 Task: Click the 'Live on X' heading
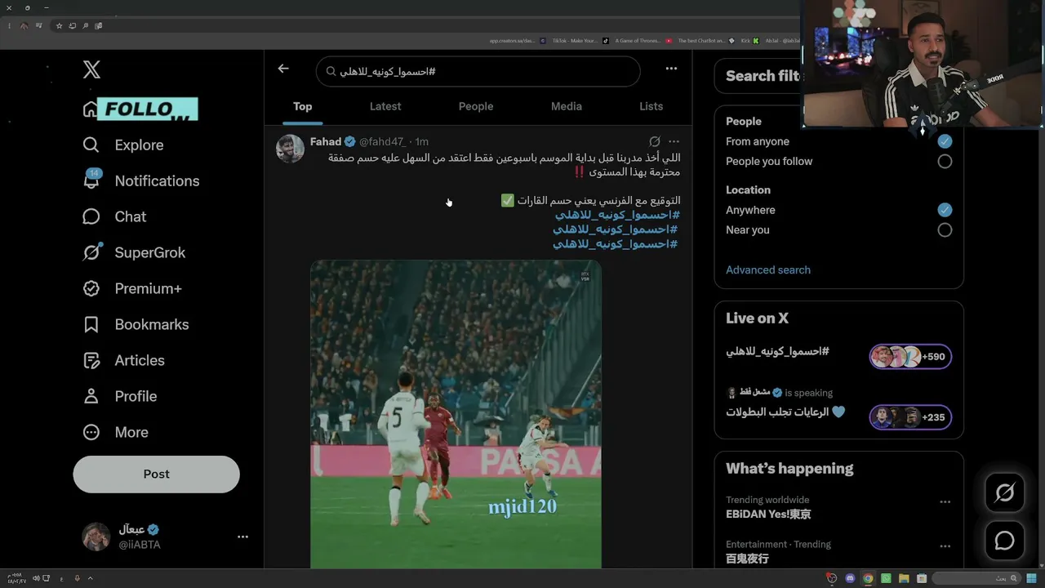pyautogui.click(x=757, y=318)
